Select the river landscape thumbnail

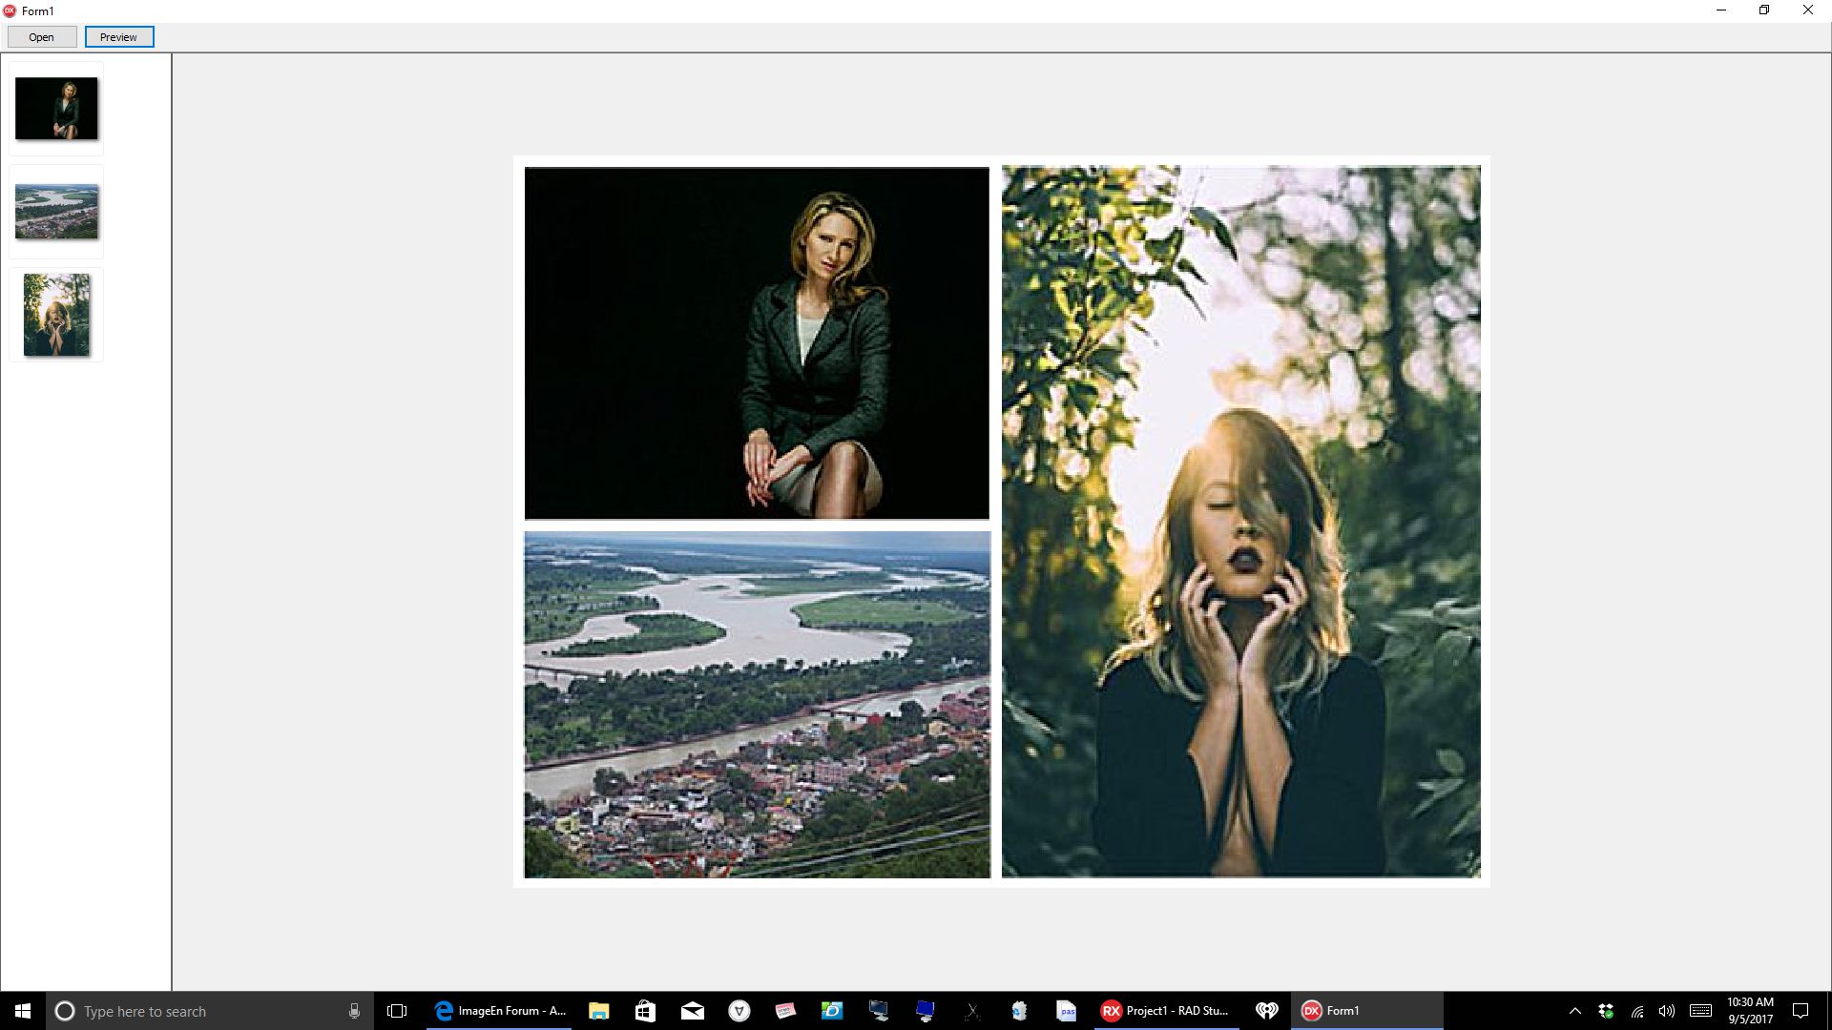point(56,212)
